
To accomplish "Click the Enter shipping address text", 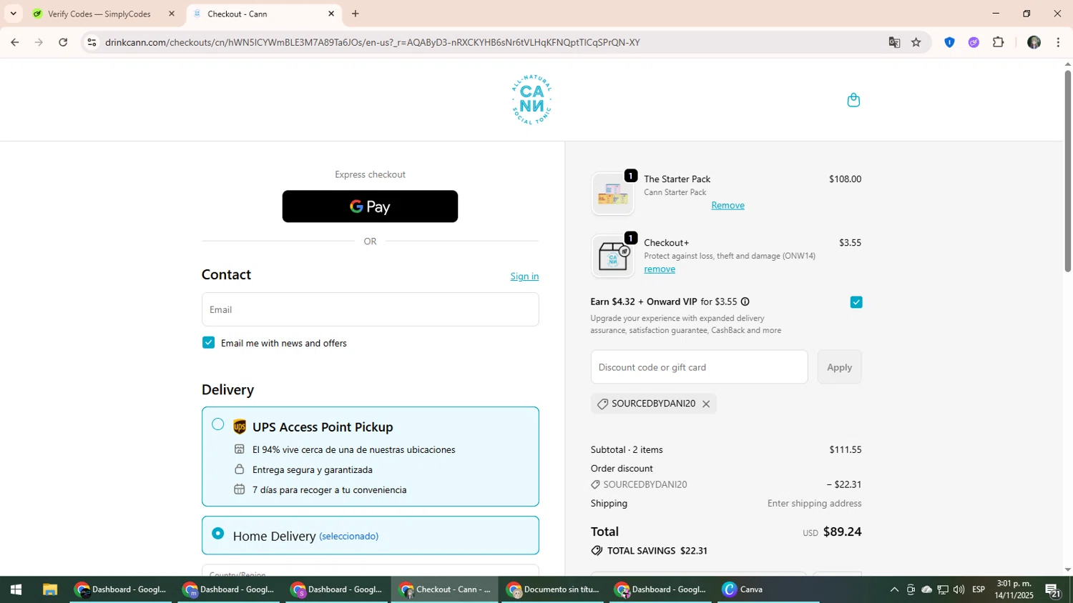I will (814, 503).
